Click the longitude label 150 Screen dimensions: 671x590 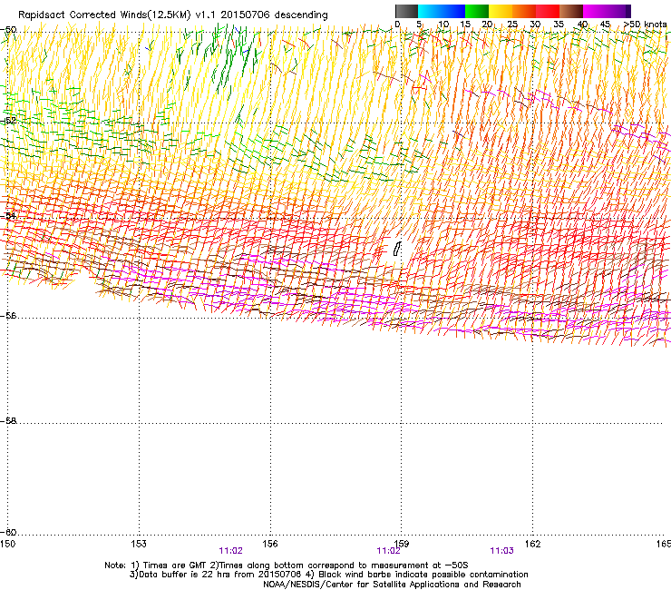(7, 544)
